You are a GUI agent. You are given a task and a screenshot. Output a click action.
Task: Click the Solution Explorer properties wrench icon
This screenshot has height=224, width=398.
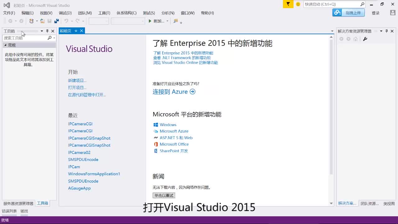point(365,39)
